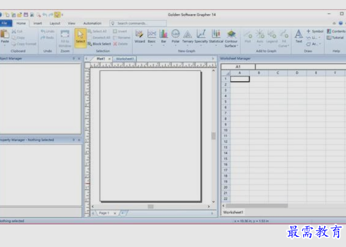346x247 pixels.
Task: Click the A1 cell name box
Action: click(238, 67)
